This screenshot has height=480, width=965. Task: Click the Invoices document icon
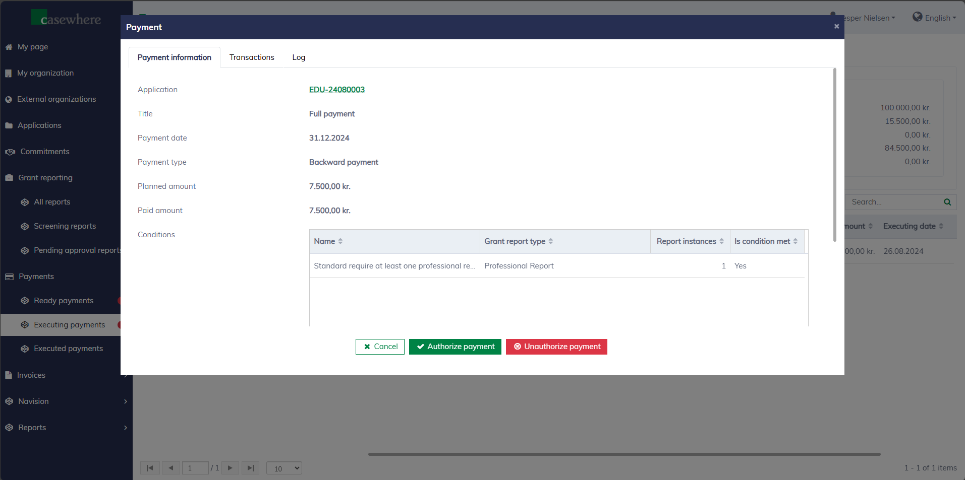pyautogui.click(x=9, y=375)
